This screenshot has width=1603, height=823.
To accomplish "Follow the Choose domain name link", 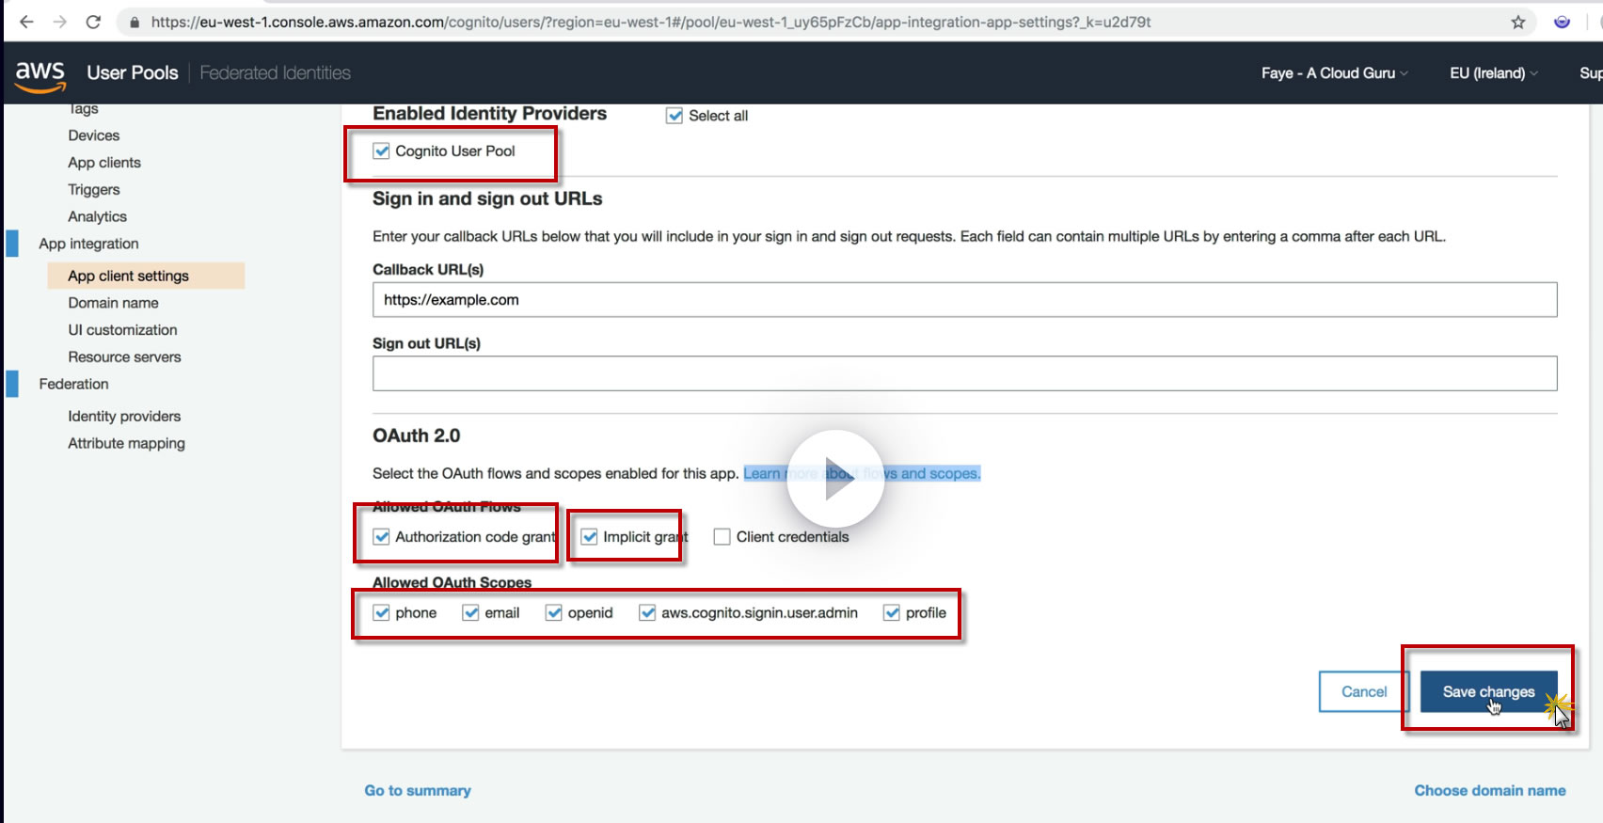I will 1490,791.
